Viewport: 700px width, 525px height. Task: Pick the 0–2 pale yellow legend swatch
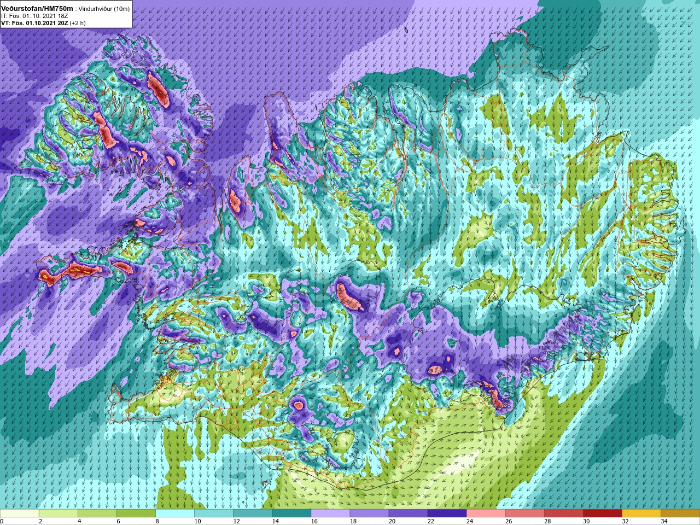20,514
